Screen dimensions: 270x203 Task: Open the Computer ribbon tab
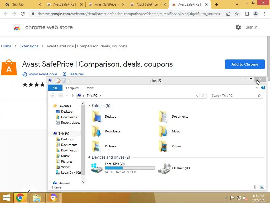click(x=73, y=88)
